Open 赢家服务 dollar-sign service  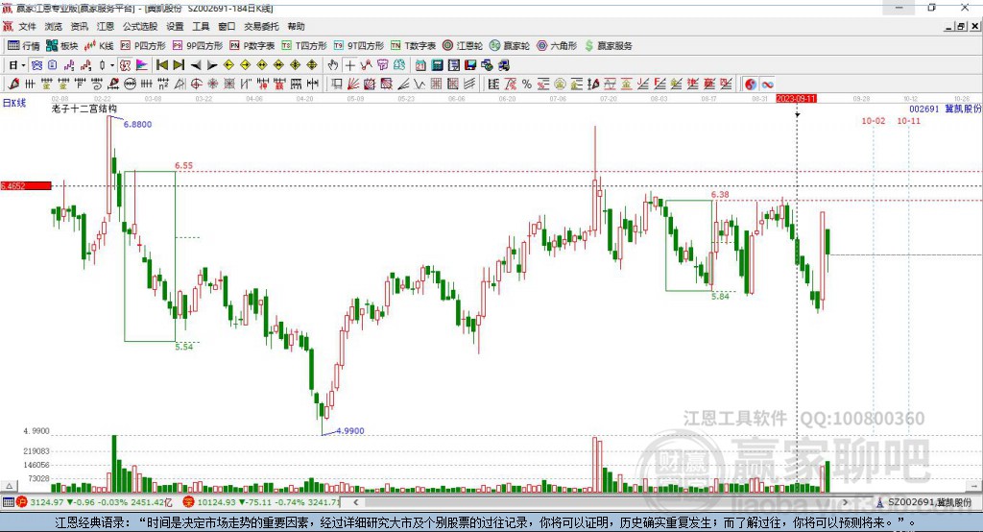tap(608, 46)
